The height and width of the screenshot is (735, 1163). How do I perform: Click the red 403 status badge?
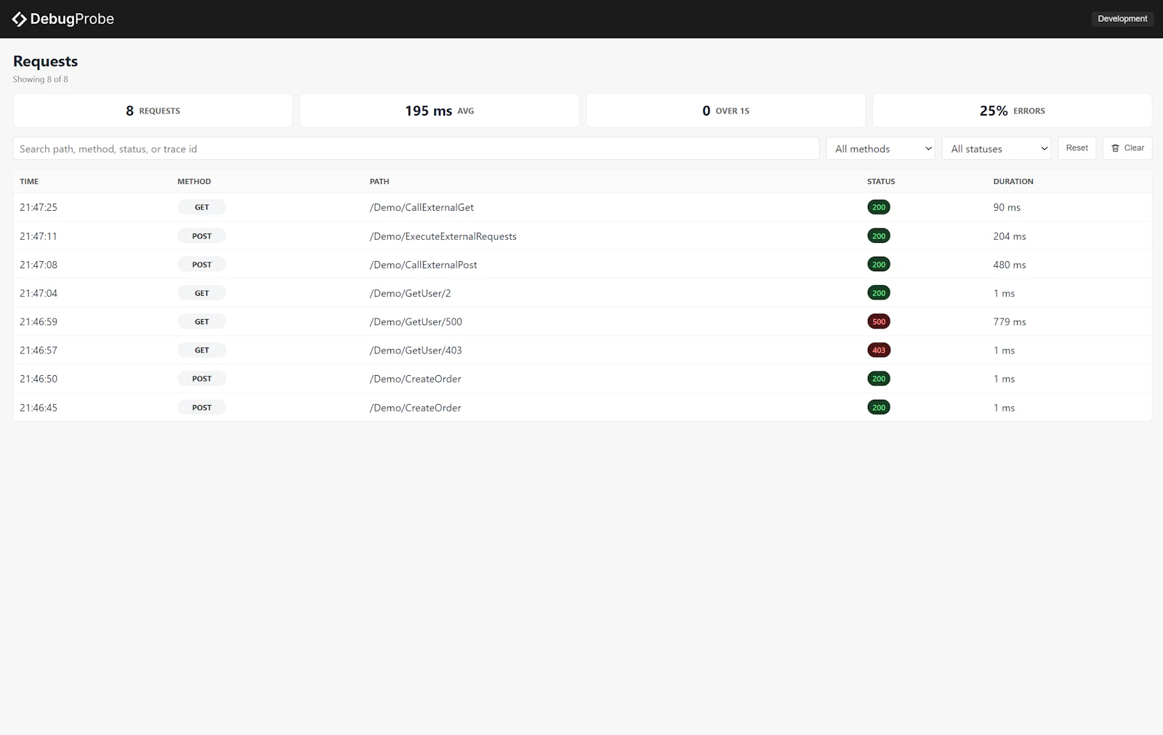coord(879,350)
